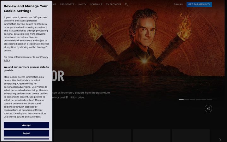Go to Live TV

(x=82, y=4)
